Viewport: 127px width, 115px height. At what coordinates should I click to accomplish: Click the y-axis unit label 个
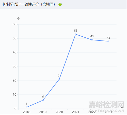pos(18,19)
